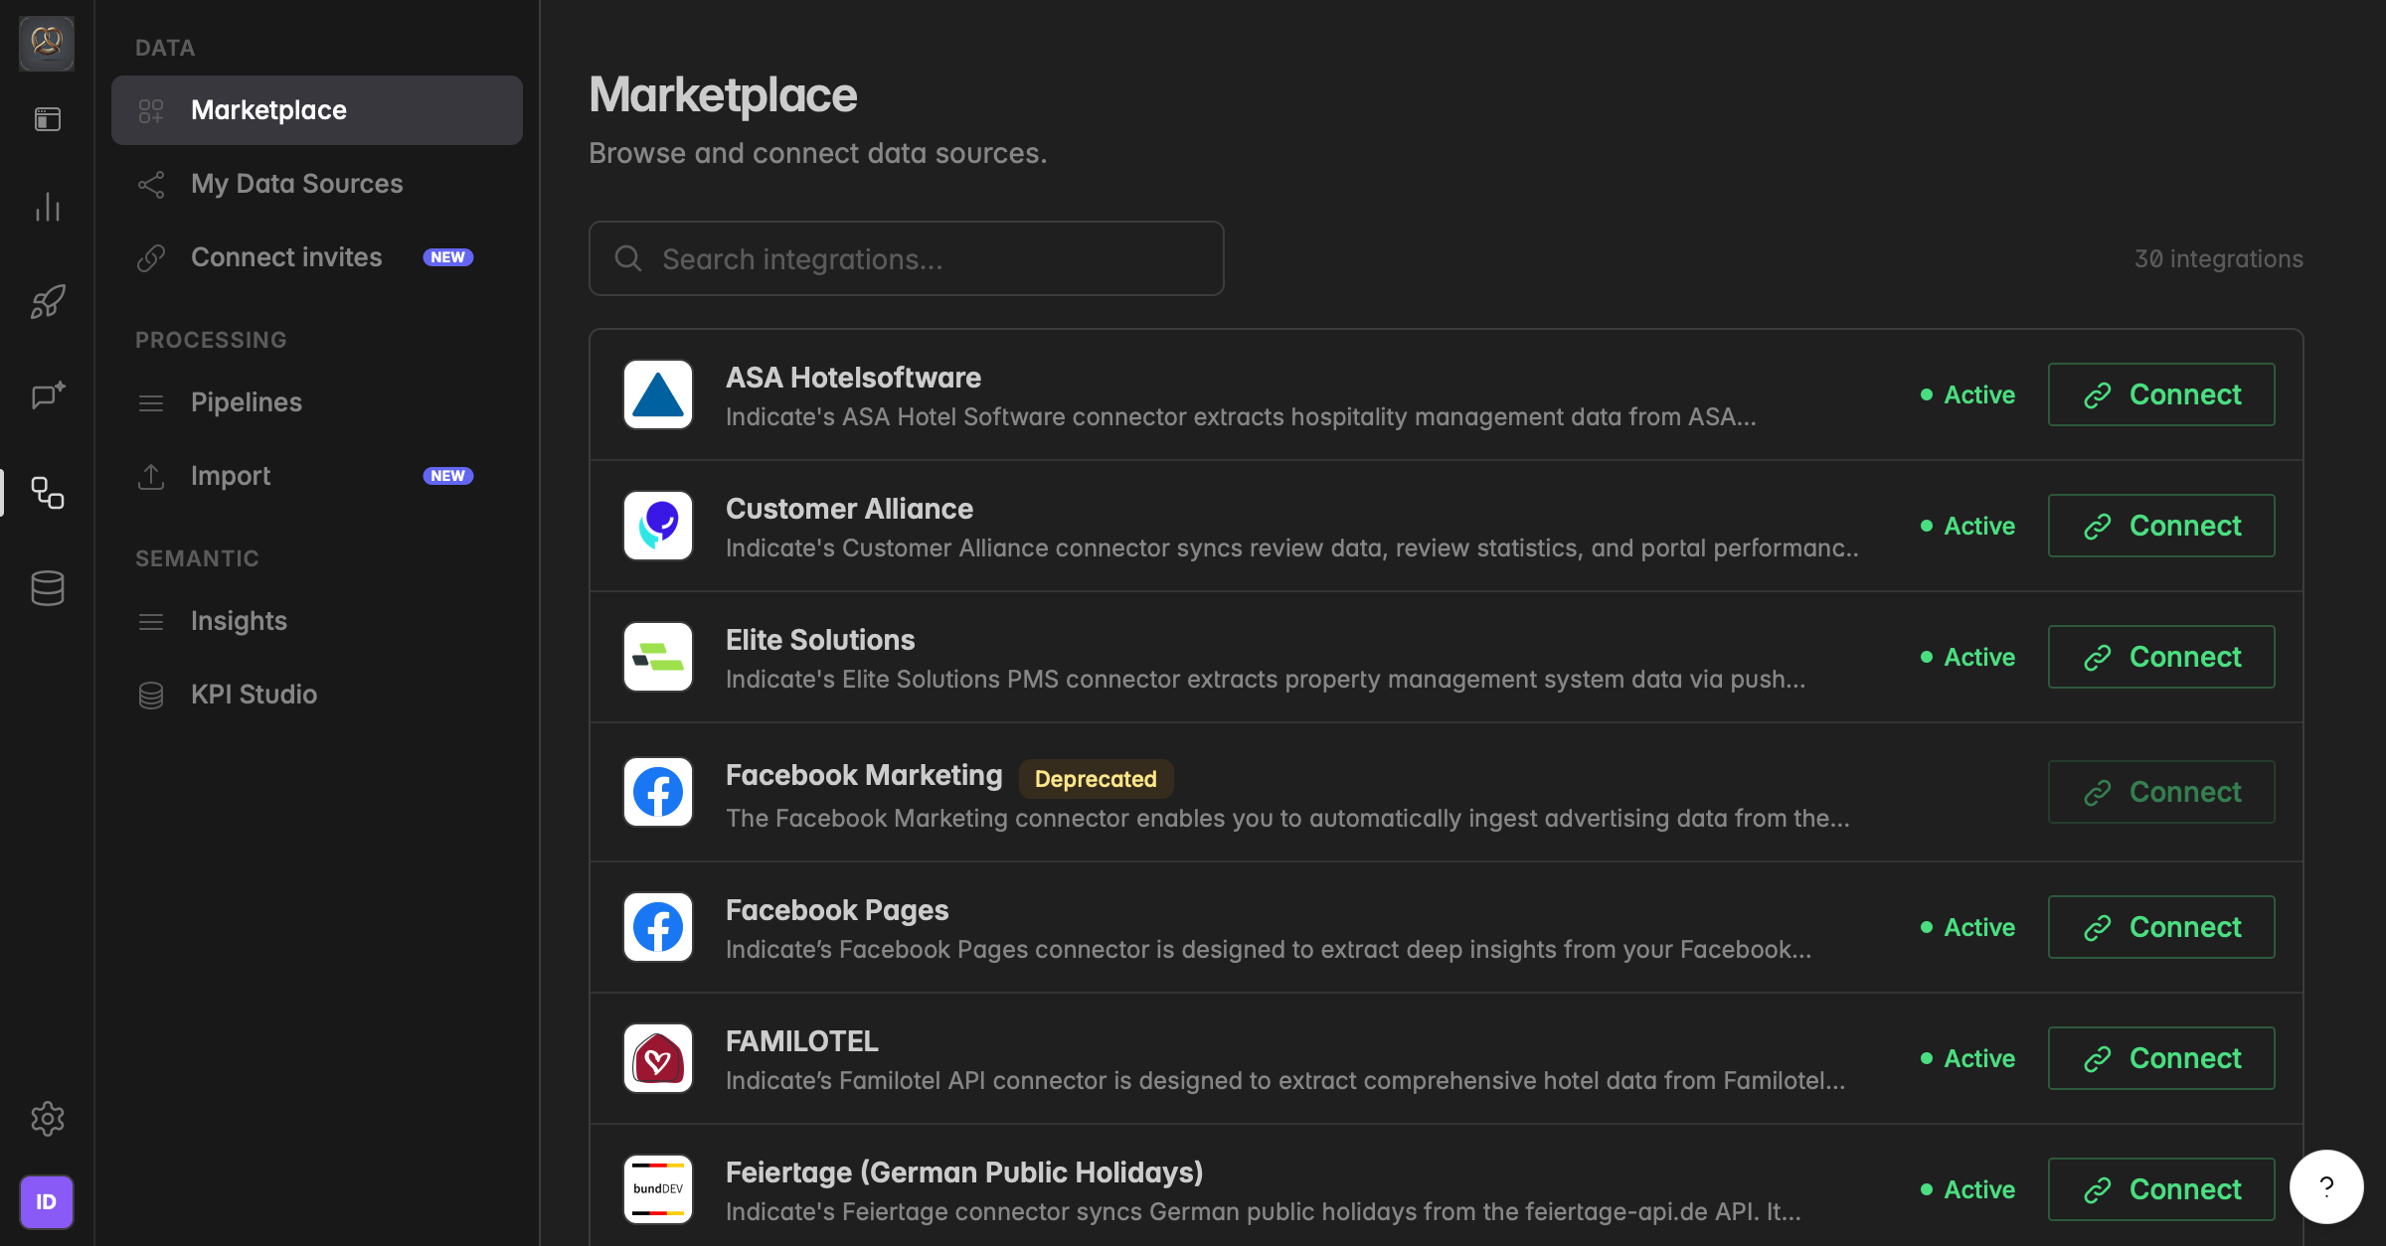Image resolution: width=2386 pixels, height=1246 pixels.
Task: Click the Elite Solutions logo
Action: click(658, 657)
